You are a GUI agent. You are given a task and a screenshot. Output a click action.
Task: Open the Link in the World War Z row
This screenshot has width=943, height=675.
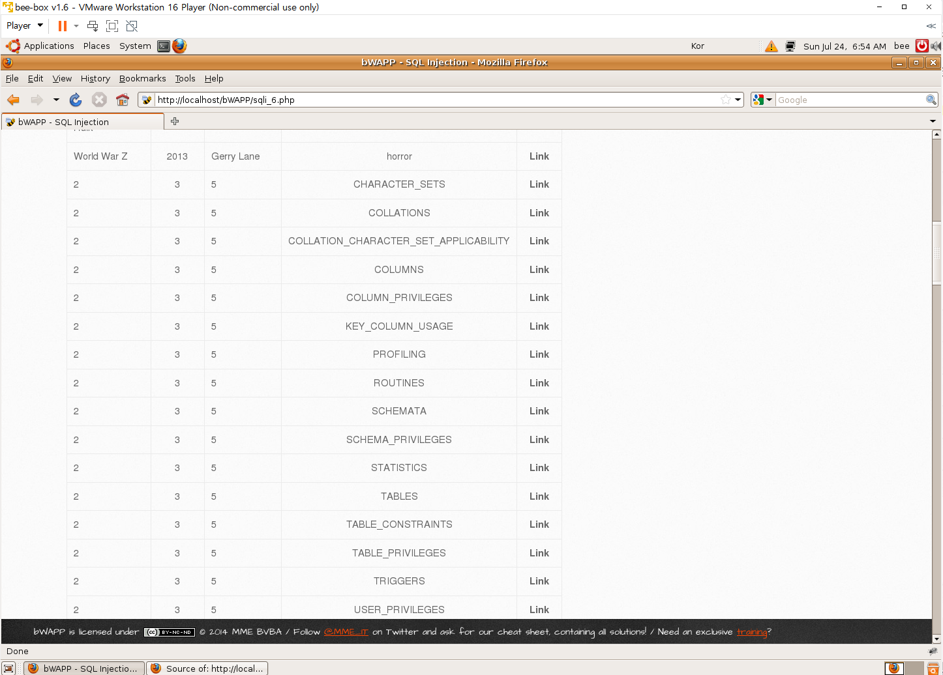click(539, 156)
